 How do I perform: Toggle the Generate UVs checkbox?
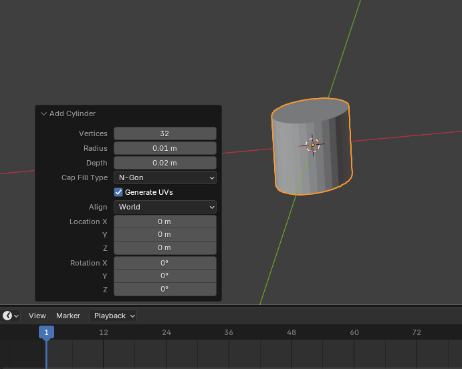click(118, 192)
